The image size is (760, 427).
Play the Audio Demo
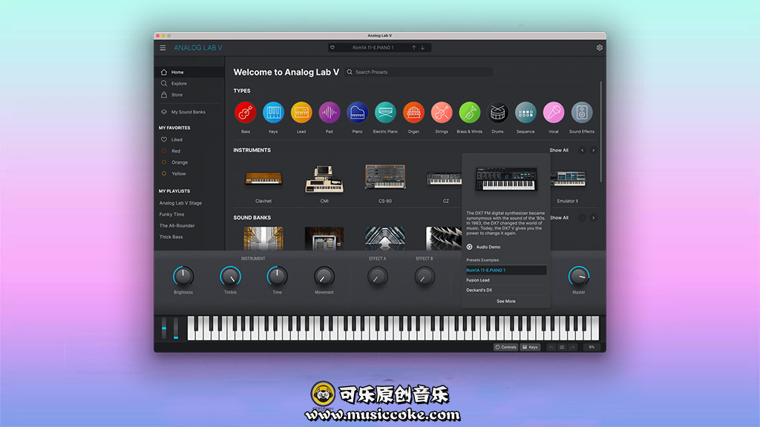click(483, 247)
